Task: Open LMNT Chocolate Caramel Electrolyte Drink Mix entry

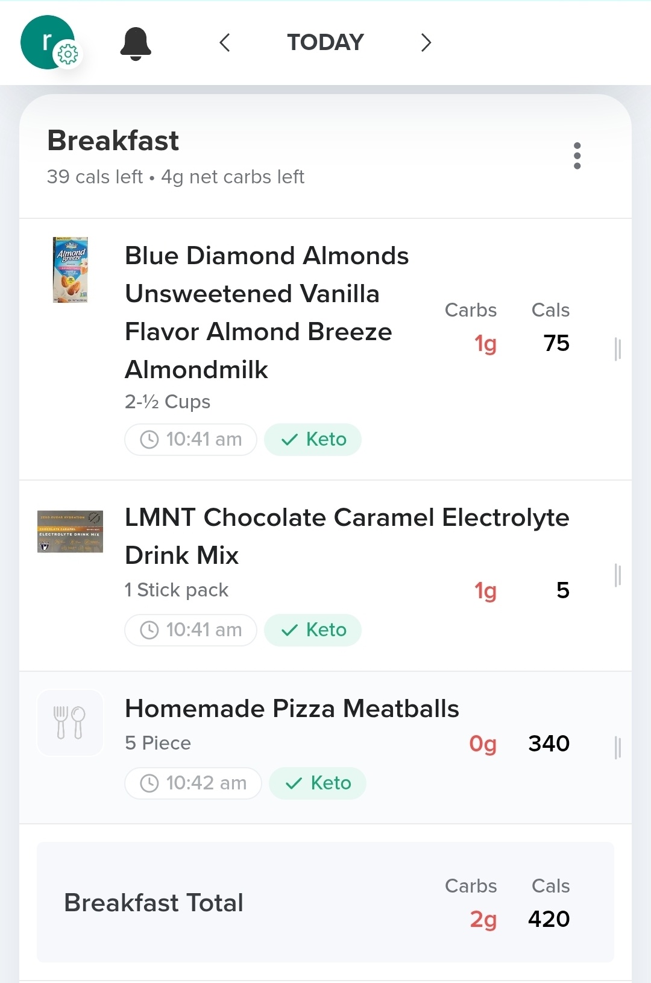Action: tap(347, 536)
